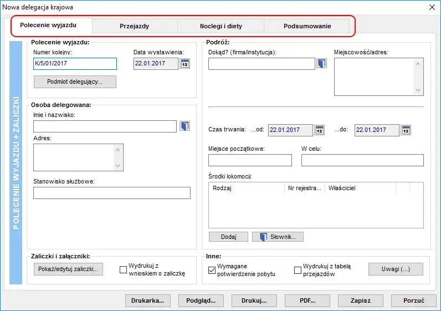Enable Wydrukuj z tabelą przejazdów
The image size is (441, 311).
point(298,270)
